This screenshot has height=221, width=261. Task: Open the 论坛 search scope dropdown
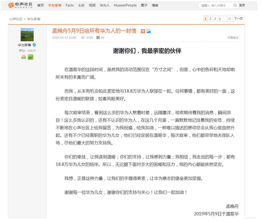coord(206,5)
